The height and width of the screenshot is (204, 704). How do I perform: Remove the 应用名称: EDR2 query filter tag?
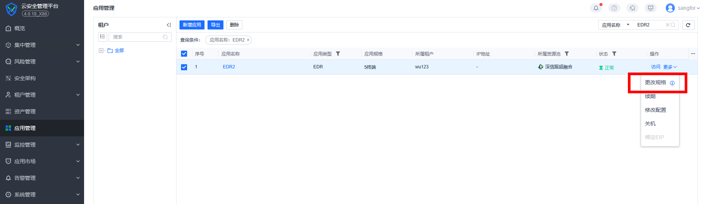(248, 40)
